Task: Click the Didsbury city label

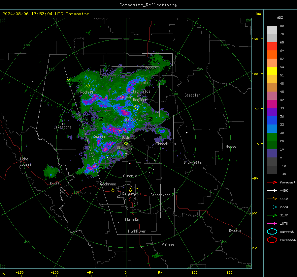Action: (x=124, y=148)
